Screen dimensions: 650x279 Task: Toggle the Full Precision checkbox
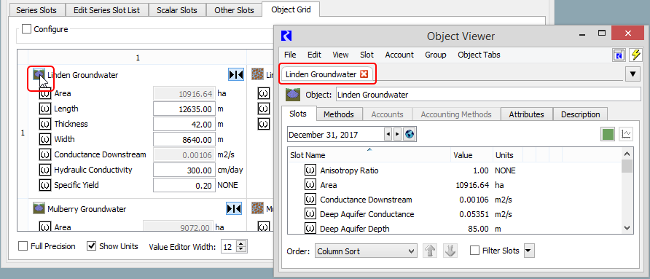23,246
